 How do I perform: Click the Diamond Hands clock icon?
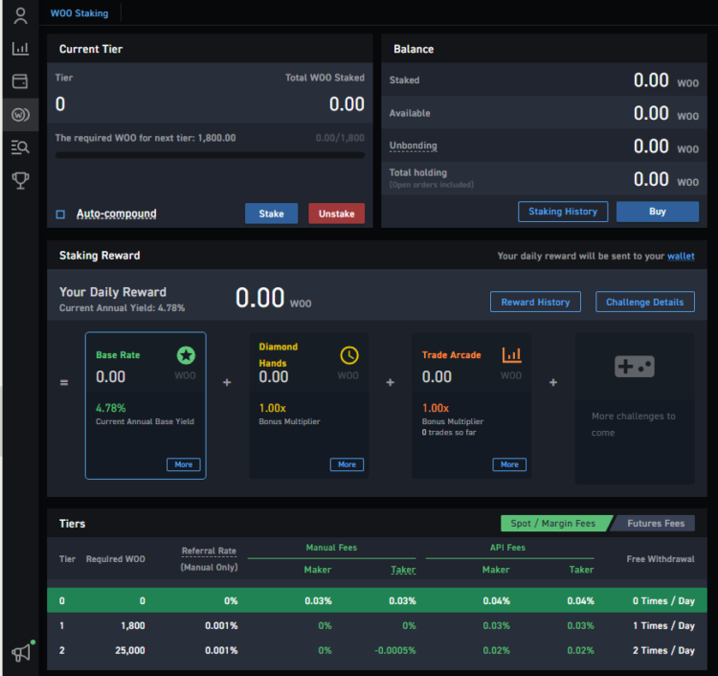tap(349, 355)
